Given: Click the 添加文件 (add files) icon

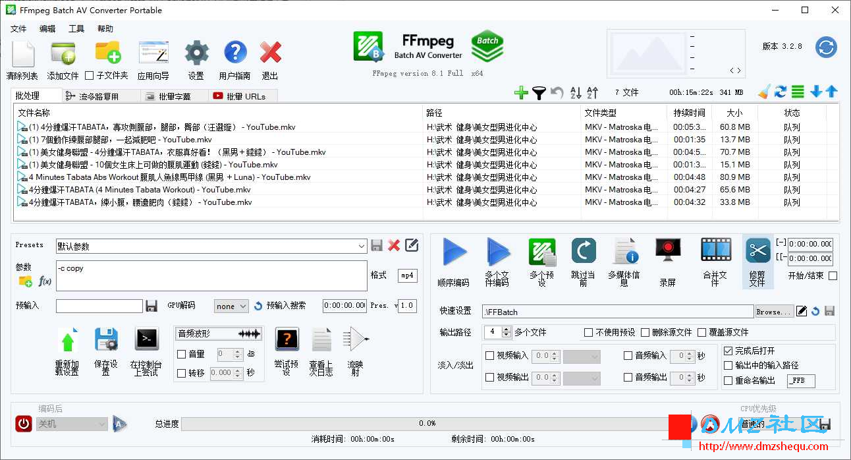Looking at the screenshot, I should tap(63, 53).
